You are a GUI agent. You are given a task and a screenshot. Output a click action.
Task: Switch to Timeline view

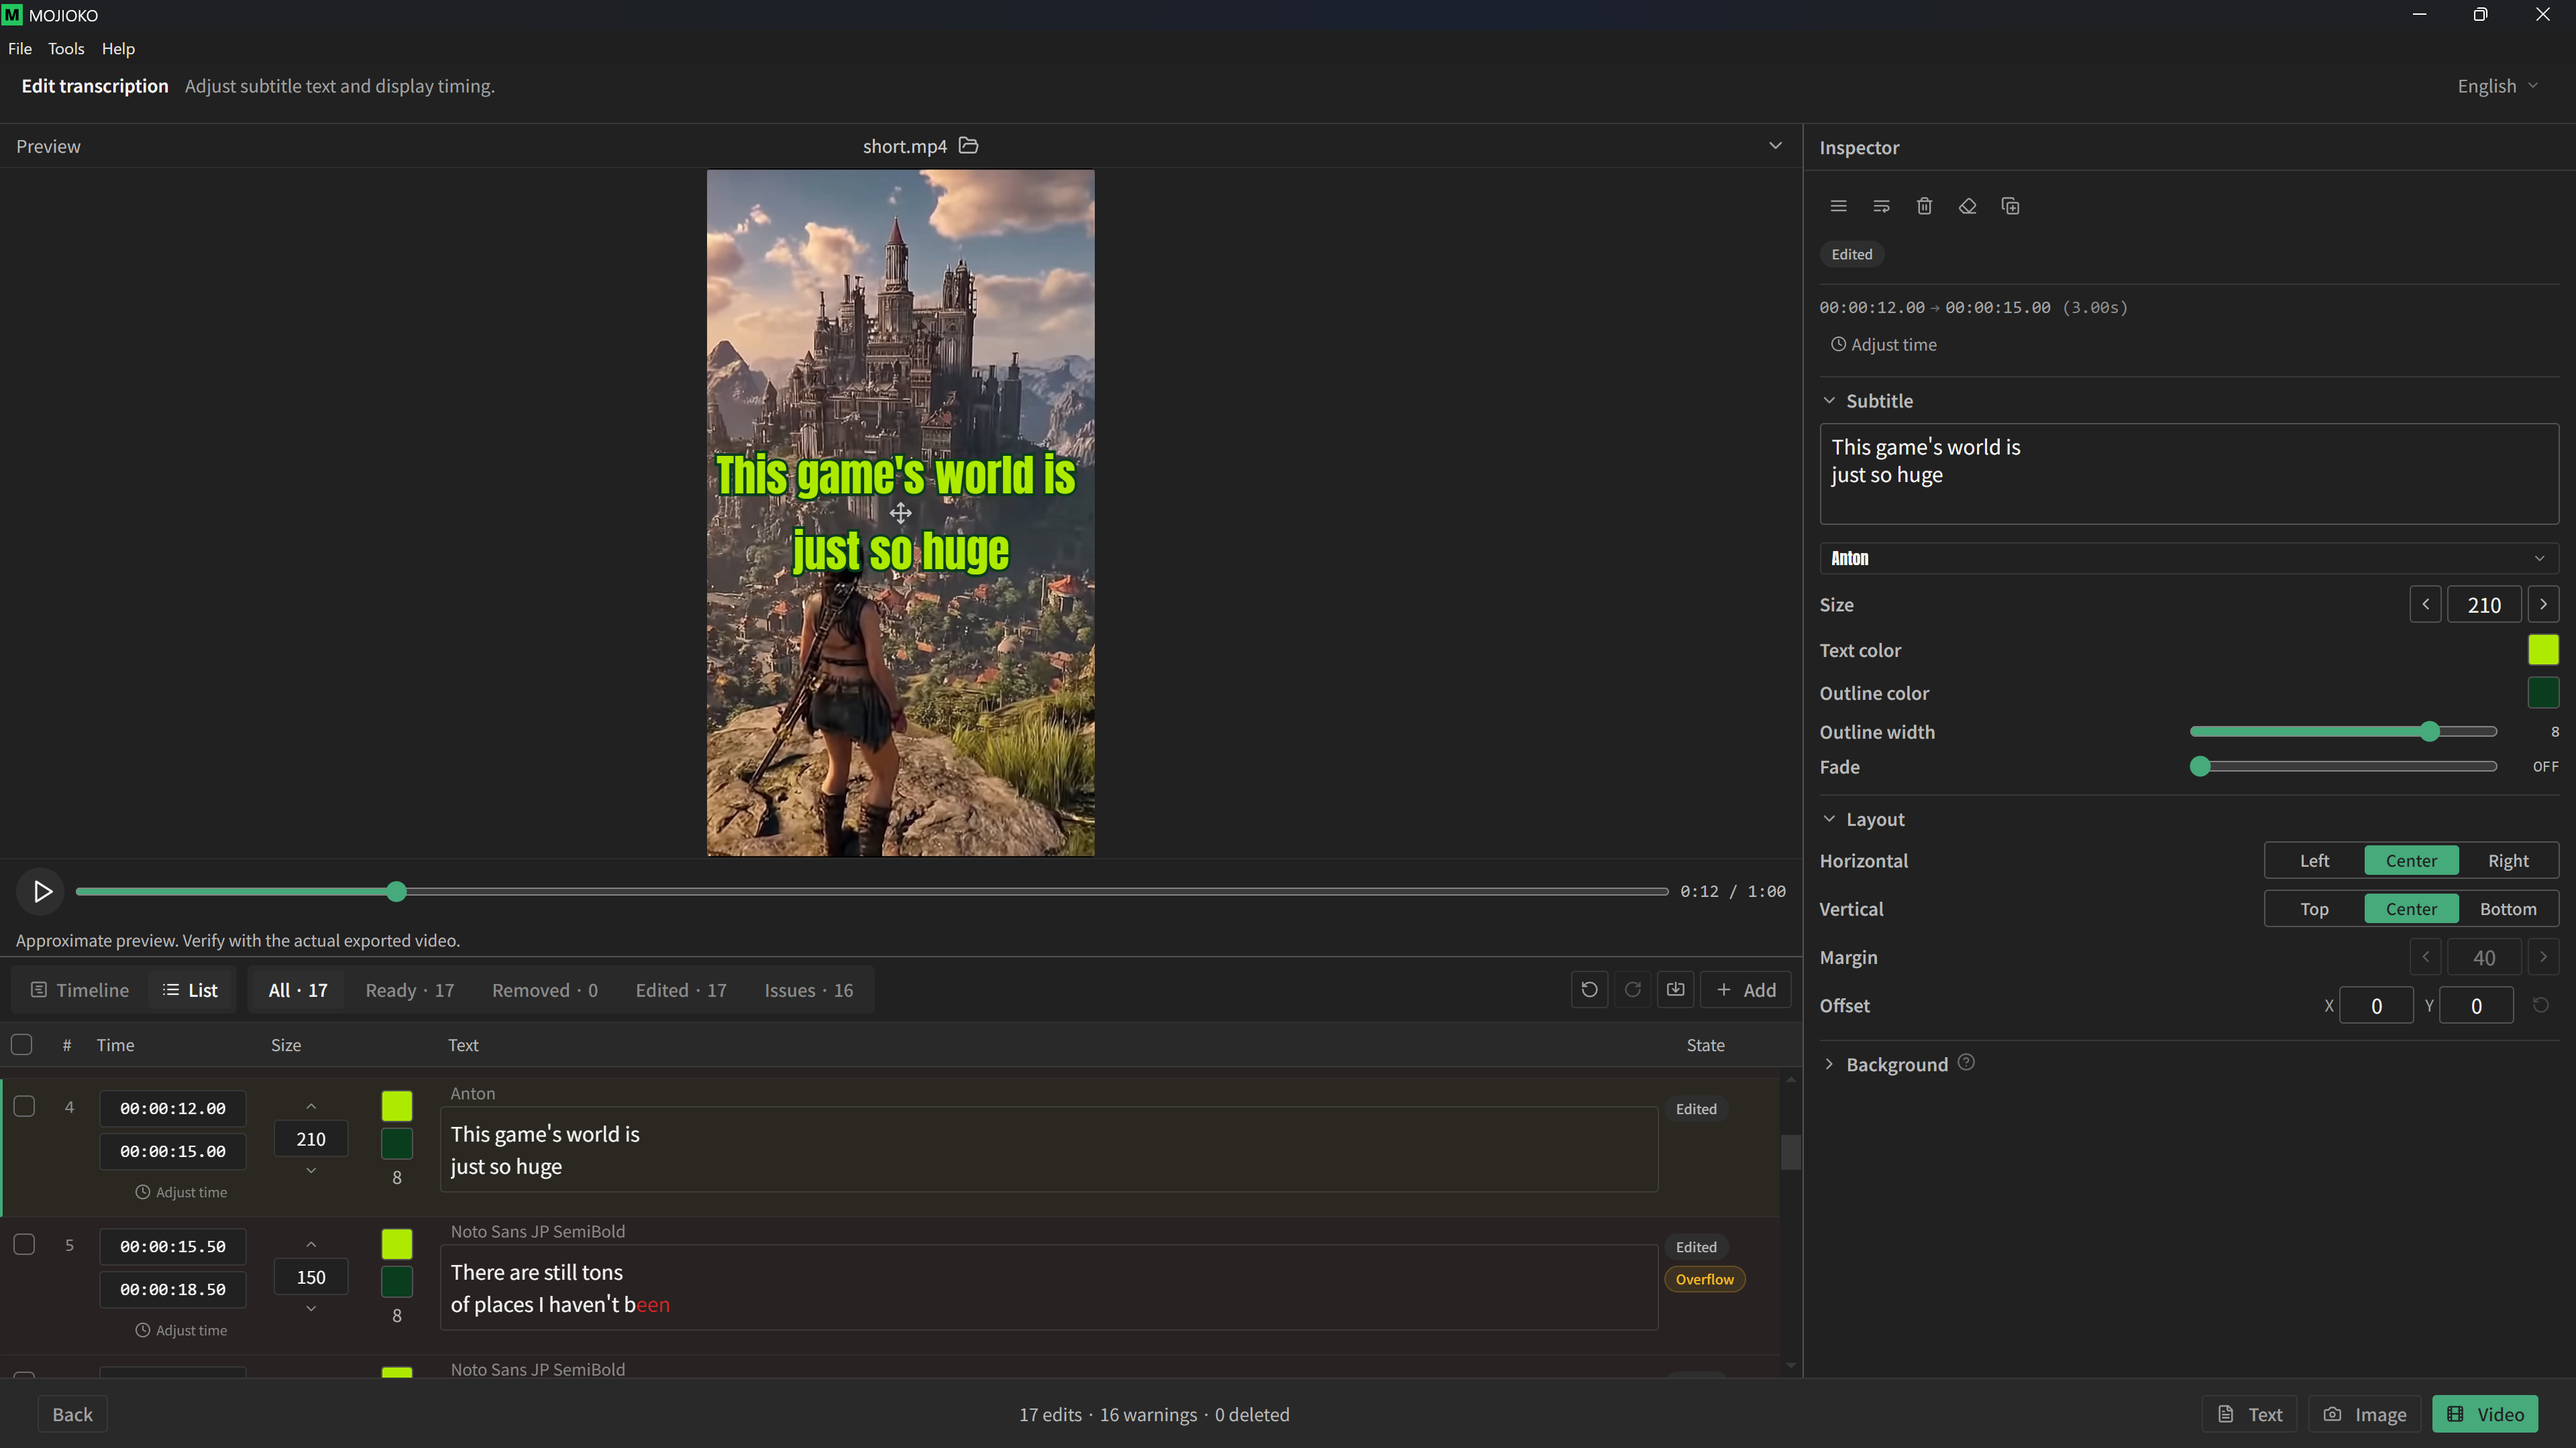pos(80,990)
